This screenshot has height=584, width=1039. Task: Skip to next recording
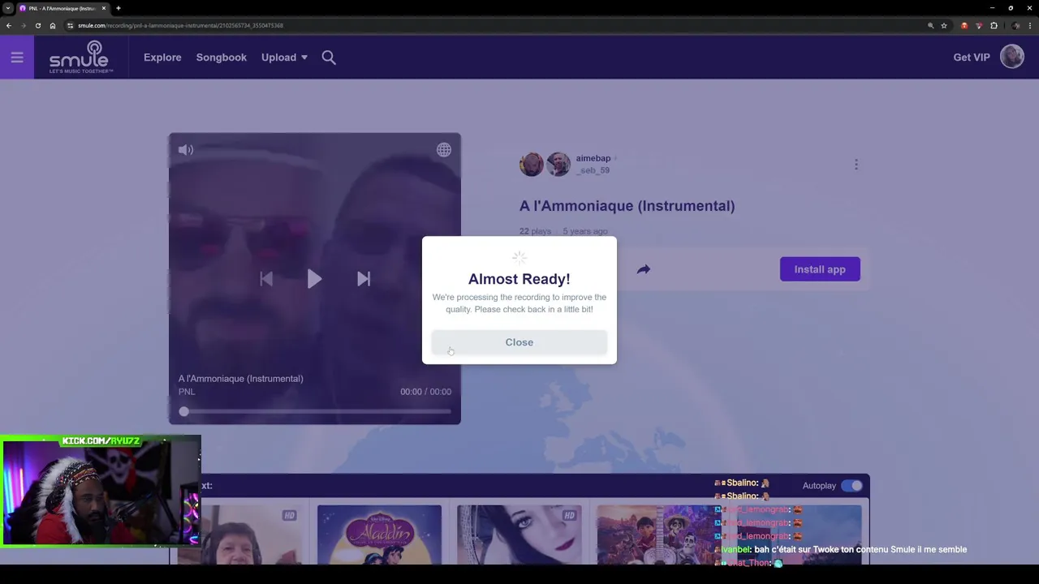pyautogui.click(x=364, y=279)
